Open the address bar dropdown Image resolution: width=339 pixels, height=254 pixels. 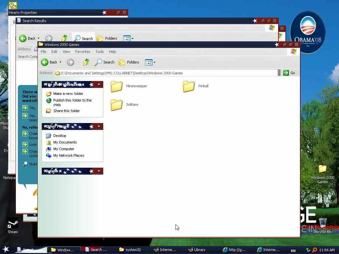pyautogui.click(x=279, y=73)
